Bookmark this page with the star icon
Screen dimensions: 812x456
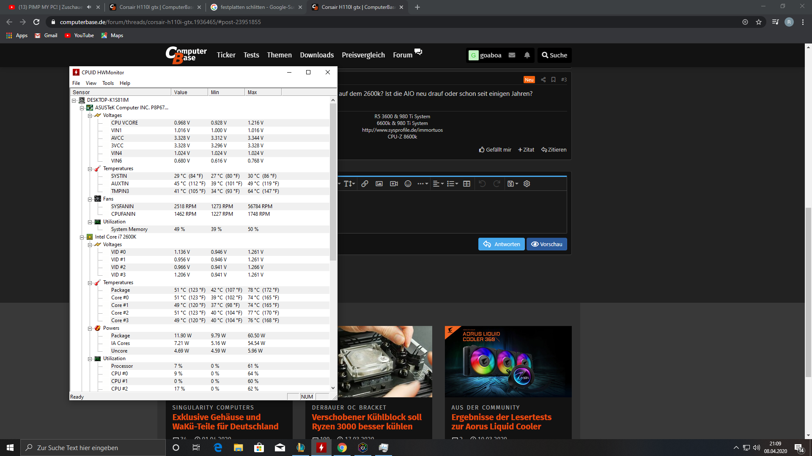click(x=759, y=22)
